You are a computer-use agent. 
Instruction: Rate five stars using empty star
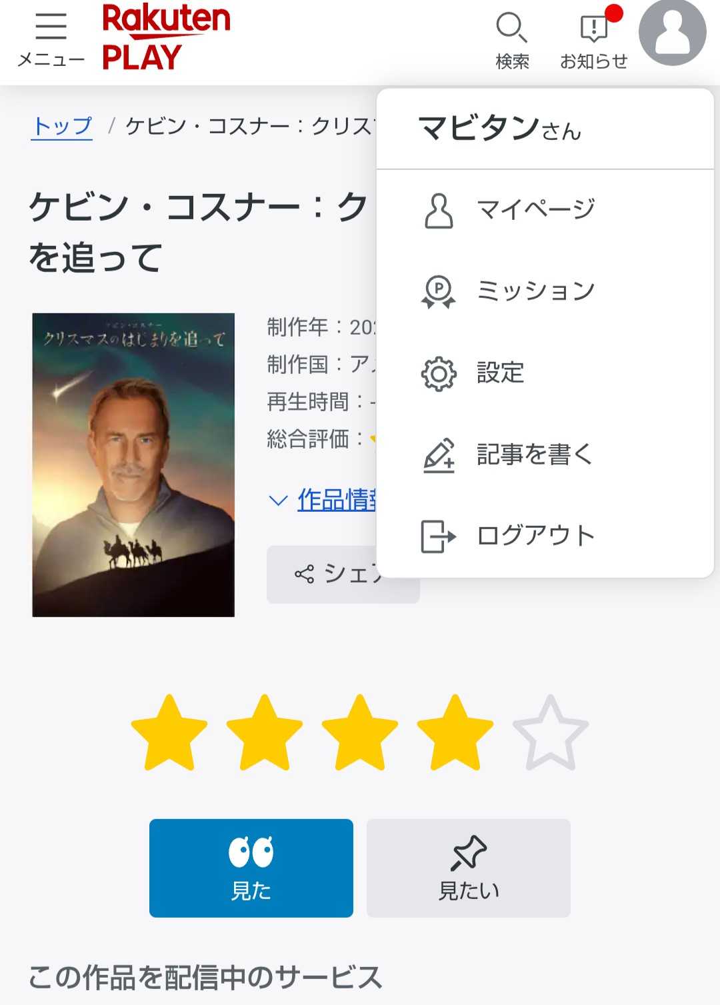551,734
